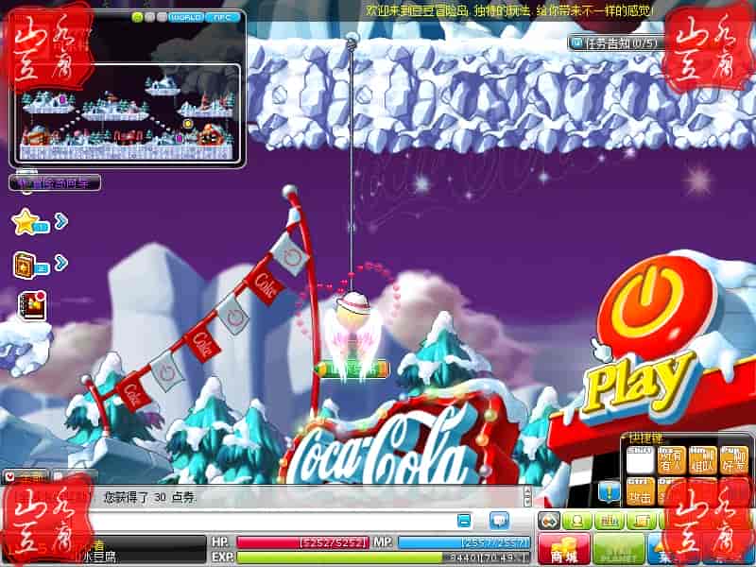Expand the arrow next to the book icon

pos(60,263)
